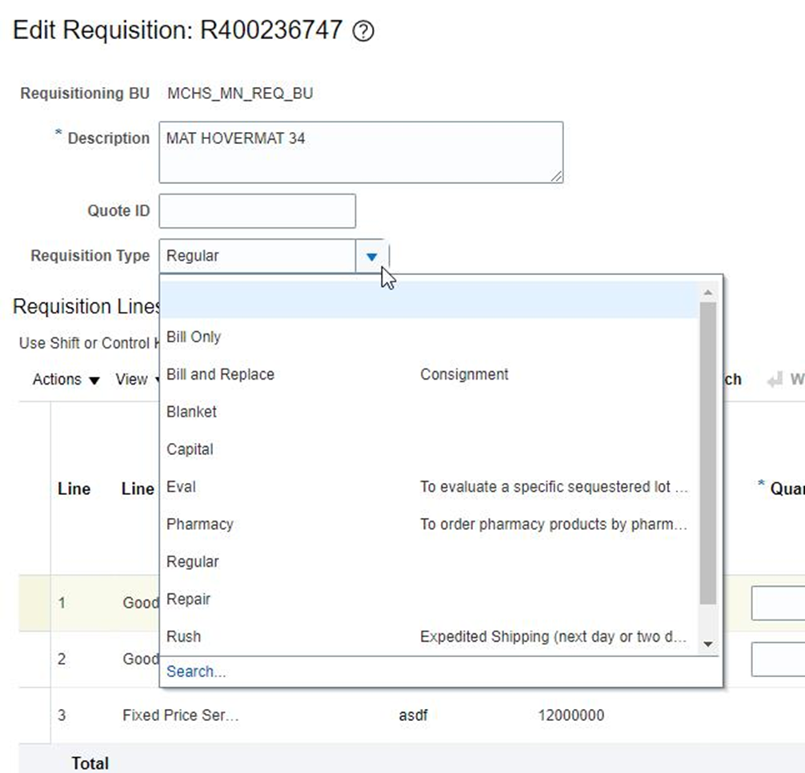The image size is (805, 773).
Task: Select the blank option in the list
Action: (429, 300)
